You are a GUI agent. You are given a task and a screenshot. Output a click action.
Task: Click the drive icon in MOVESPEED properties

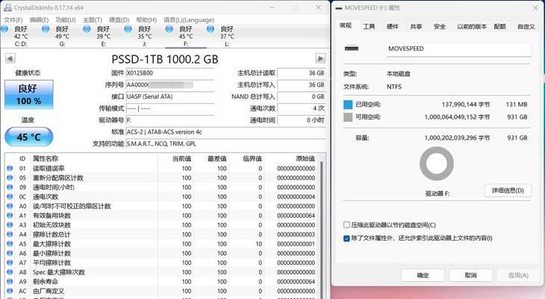pyautogui.click(x=352, y=49)
